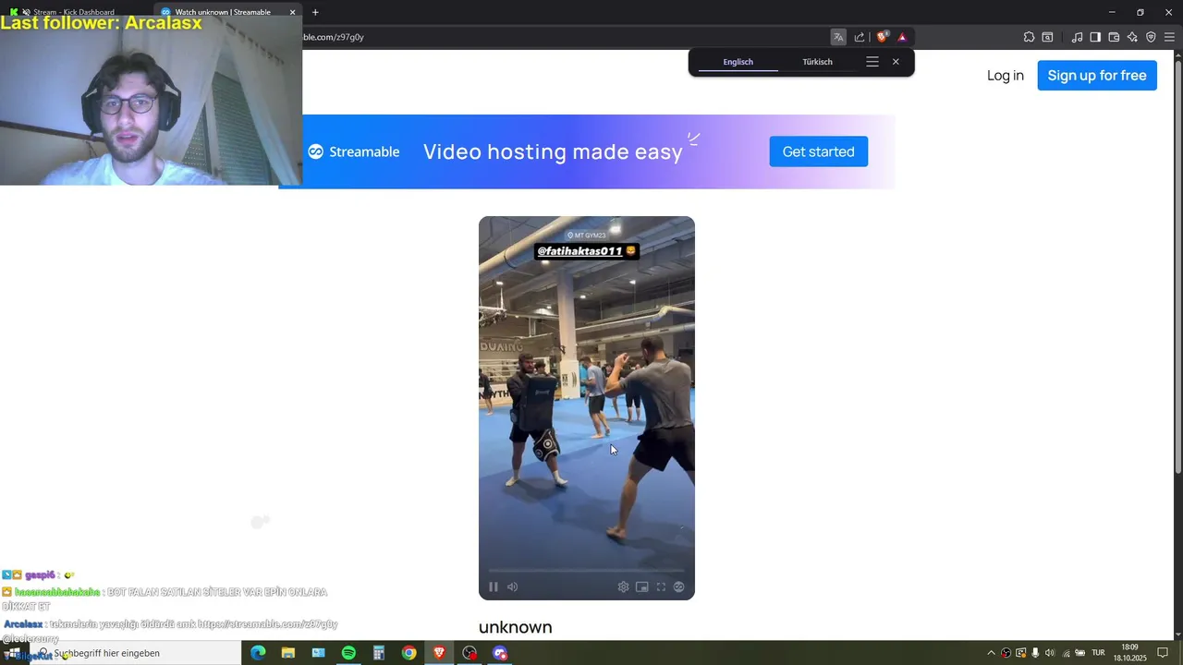1183x665 pixels.
Task: Open File Explorer from the taskbar
Action: (x=288, y=653)
